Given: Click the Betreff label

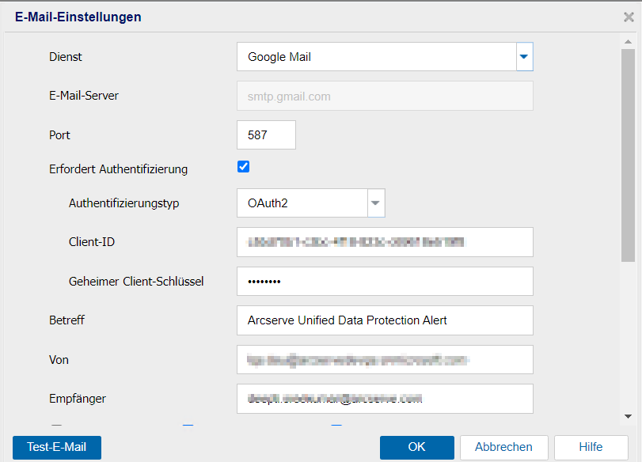Looking at the screenshot, I should click(66, 320).
